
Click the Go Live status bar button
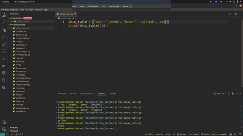[205, 134]
